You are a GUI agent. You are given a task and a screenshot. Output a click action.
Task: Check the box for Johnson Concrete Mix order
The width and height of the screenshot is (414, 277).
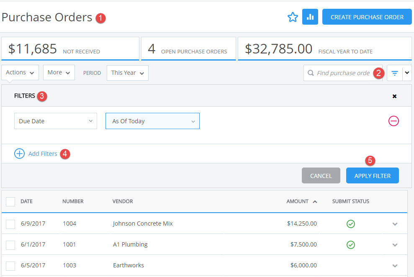[x=10, y=224]
